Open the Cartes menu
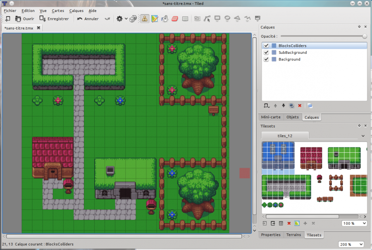The width and height of the screenshot is (372, 250). click(58, 10)
